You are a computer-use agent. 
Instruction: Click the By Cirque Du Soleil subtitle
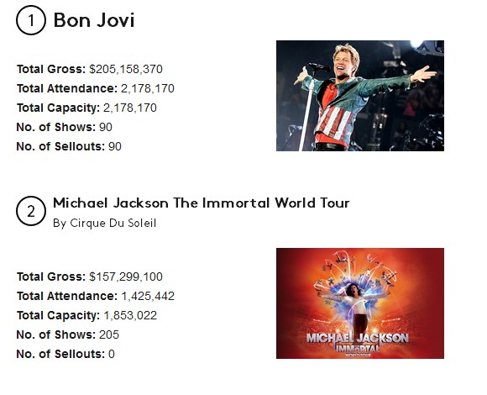click(x=105, y=224)
